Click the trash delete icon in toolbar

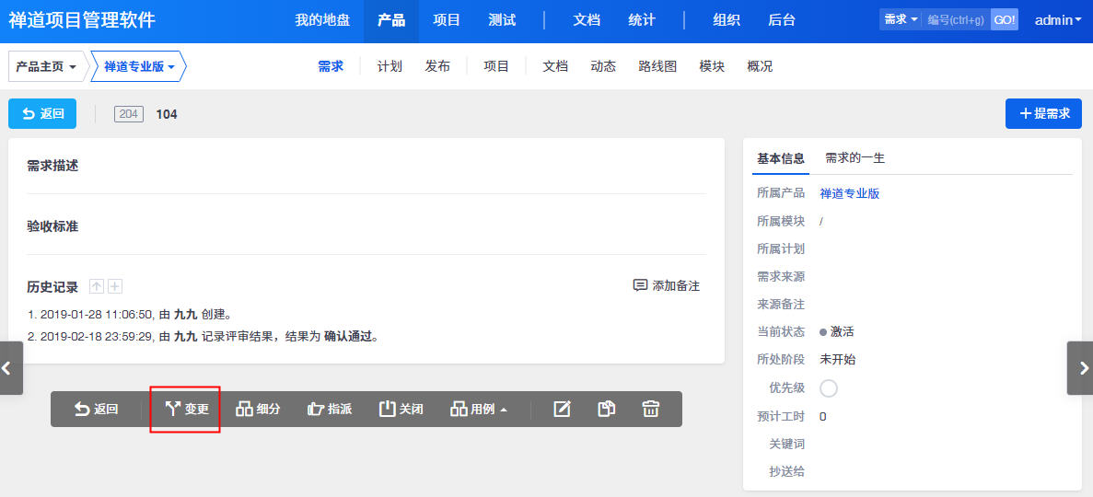[651, 410]
